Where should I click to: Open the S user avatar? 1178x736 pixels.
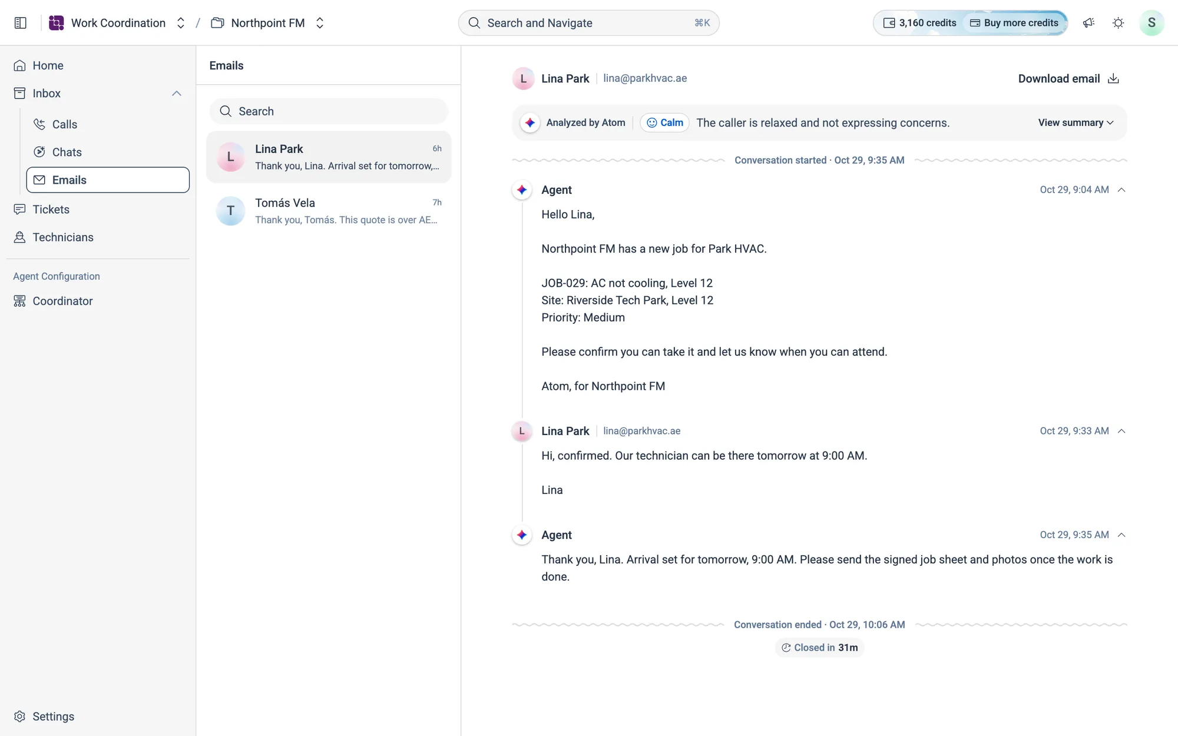1151,23
